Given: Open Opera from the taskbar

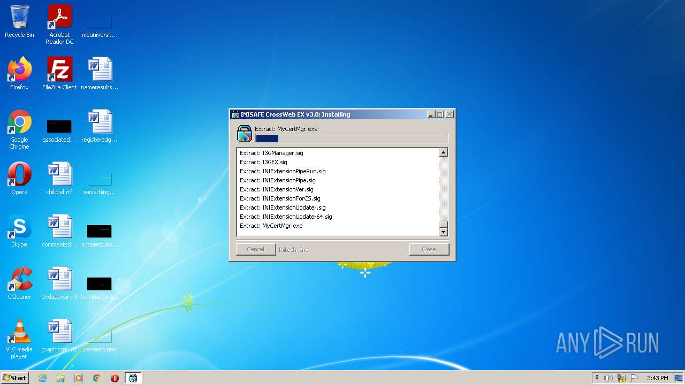Looking at the screenshot, I should pyautogui.click(x=115, y=378).
